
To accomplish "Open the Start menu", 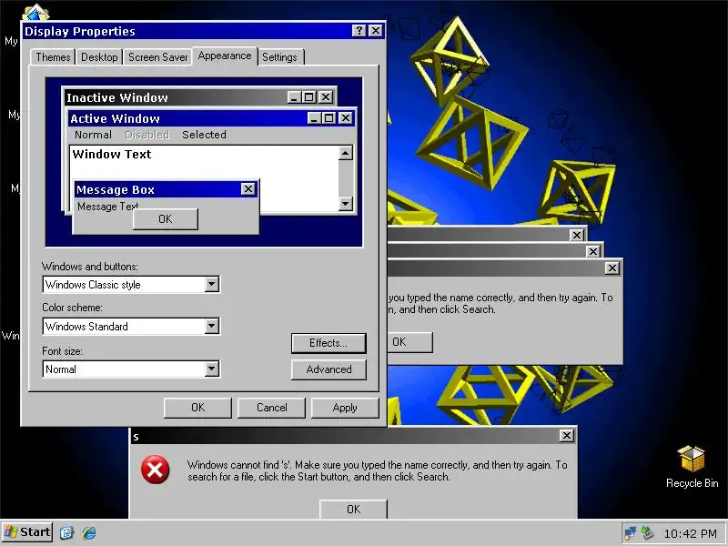I will [27, 532].
